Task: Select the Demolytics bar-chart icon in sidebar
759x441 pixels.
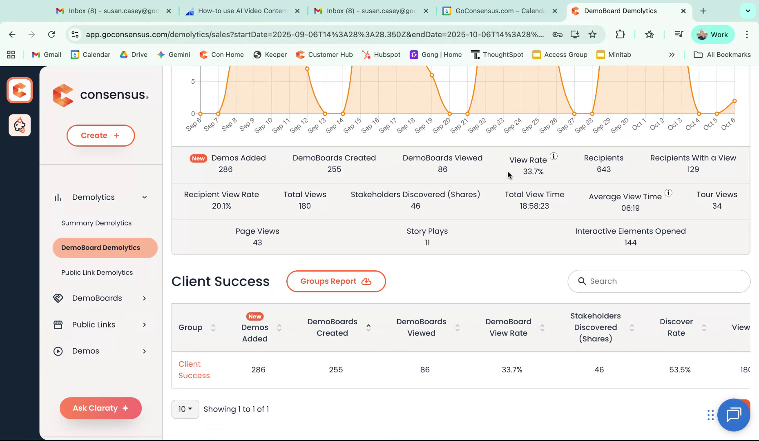Action: point(58,197)
